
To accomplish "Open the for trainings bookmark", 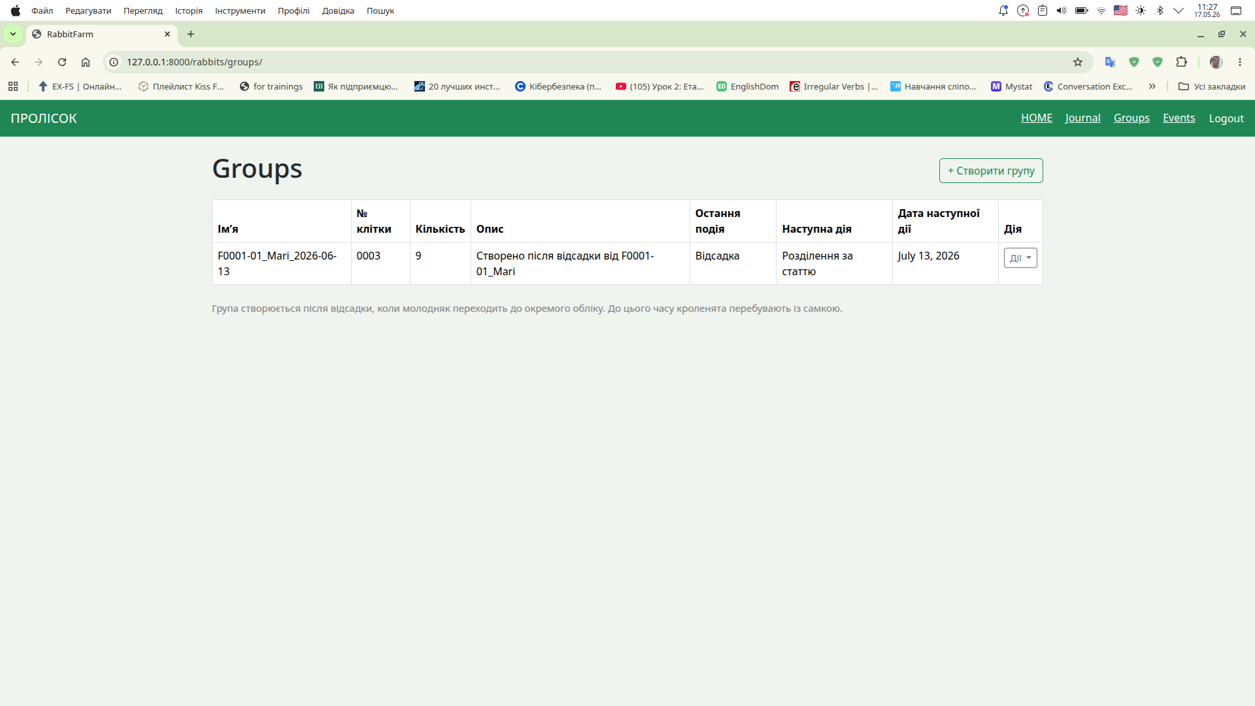I will (x=271, y=86).
